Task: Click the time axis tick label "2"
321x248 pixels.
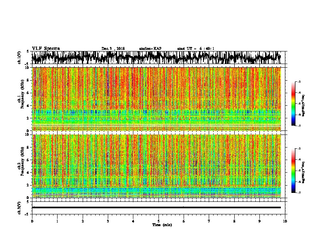Action: click(x=83, y=221)
